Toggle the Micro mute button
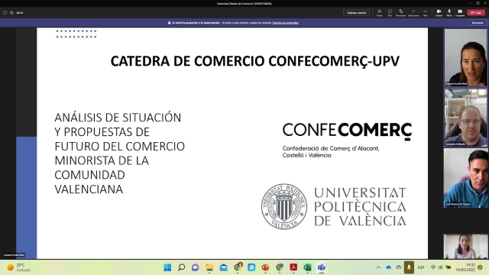 tap(449, 12)
